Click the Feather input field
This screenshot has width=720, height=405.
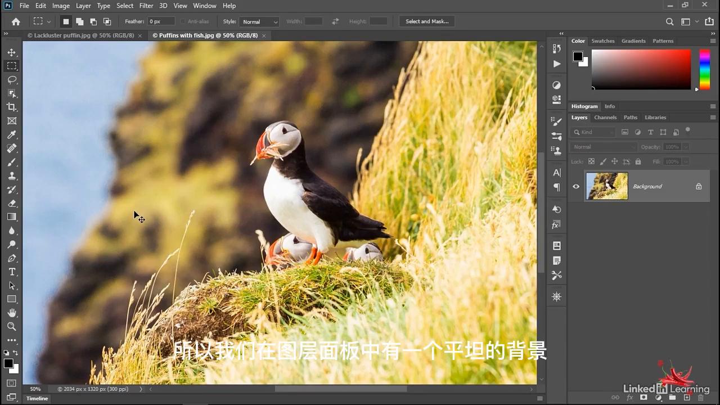click(x=161, y=22)
